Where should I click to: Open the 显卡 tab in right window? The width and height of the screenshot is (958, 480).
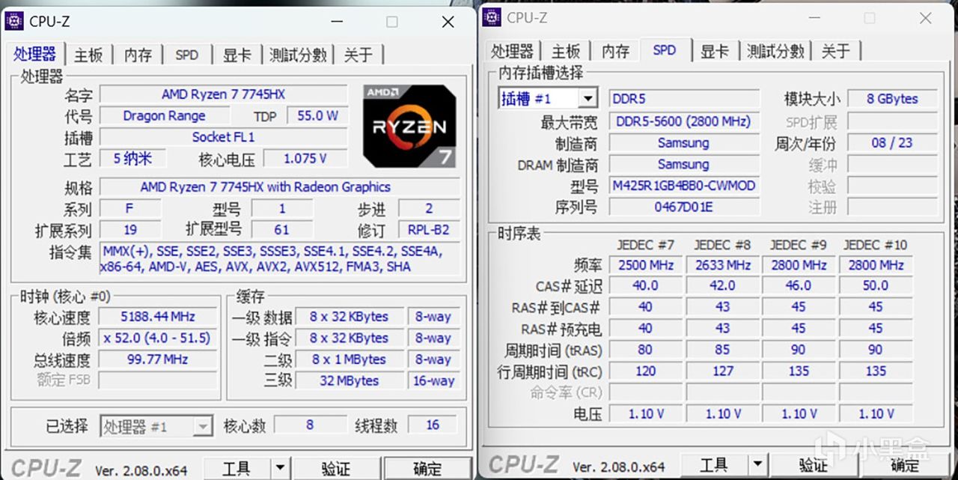pos(714,51)
